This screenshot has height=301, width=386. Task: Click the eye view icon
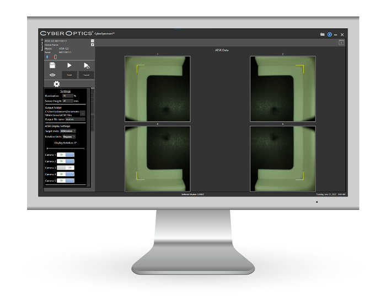[52, 75]
